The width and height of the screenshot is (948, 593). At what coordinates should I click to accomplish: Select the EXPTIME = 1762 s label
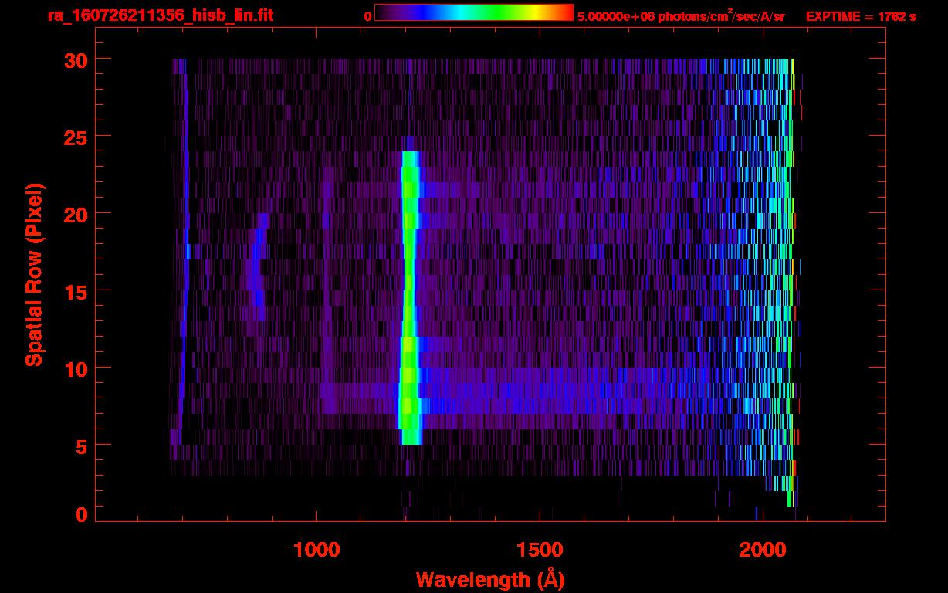(x=861, y=16)
